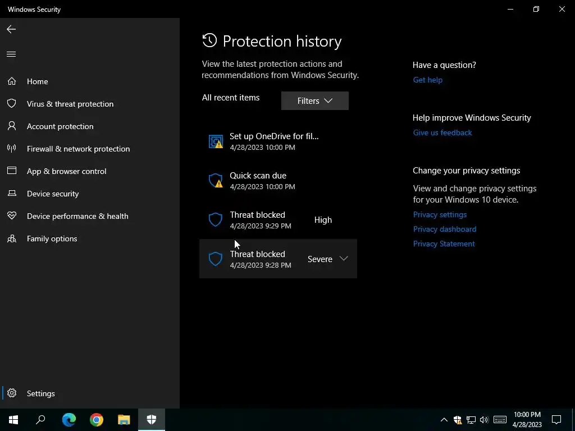Screen dimensions: 575x431
Task: Click the Family options people icon
Action: [12, 239]
